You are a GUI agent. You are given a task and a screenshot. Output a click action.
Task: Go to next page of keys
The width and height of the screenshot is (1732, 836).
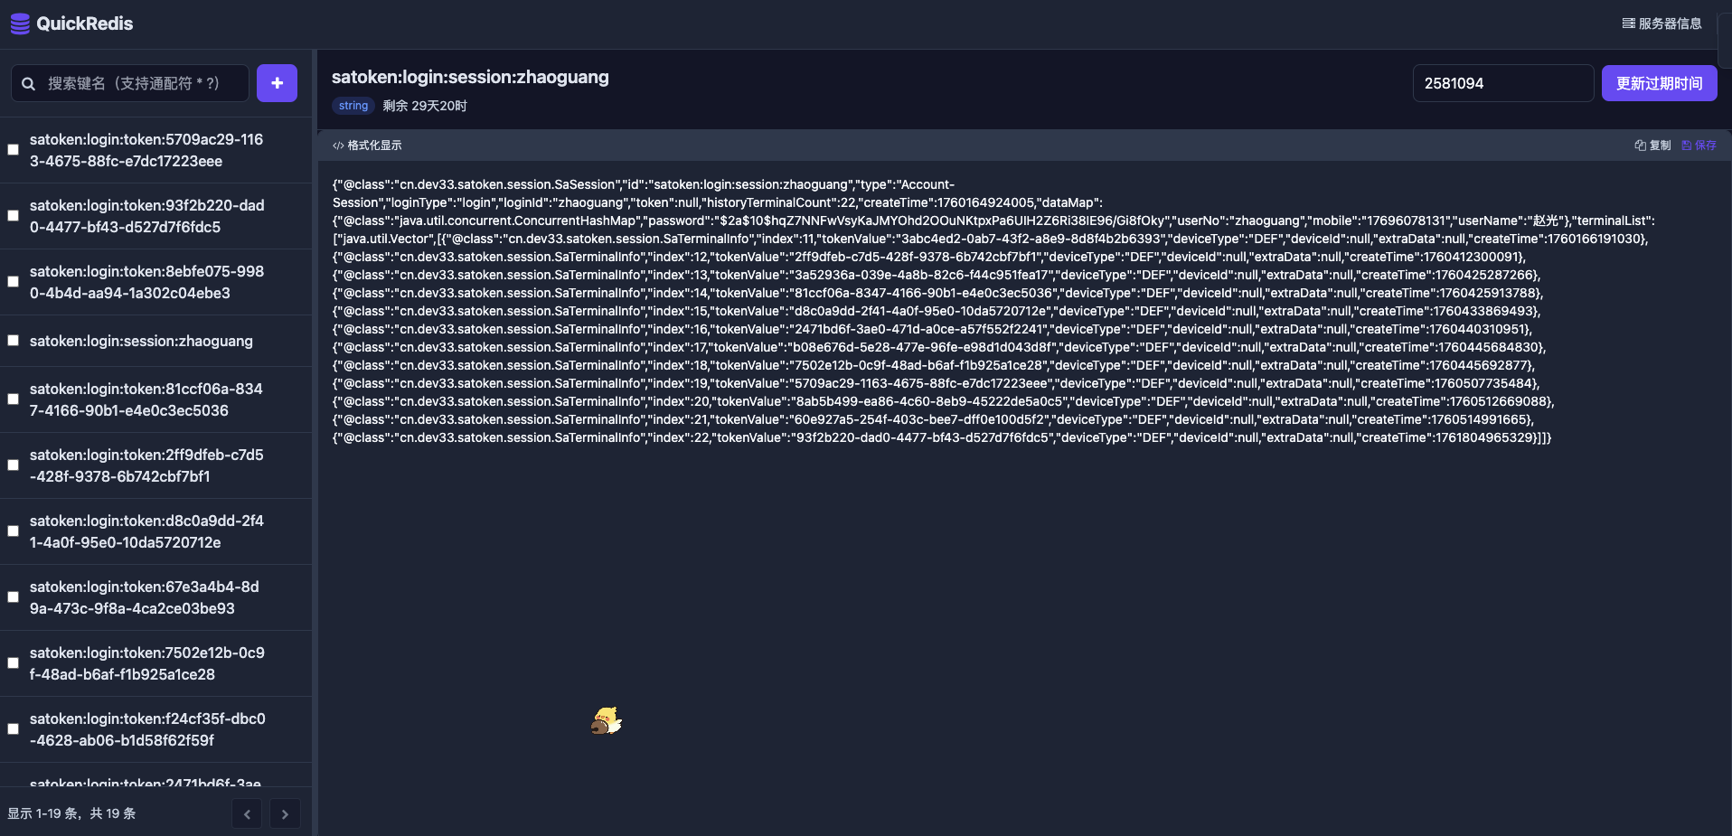pyautogui.click(x=285, y=813)
